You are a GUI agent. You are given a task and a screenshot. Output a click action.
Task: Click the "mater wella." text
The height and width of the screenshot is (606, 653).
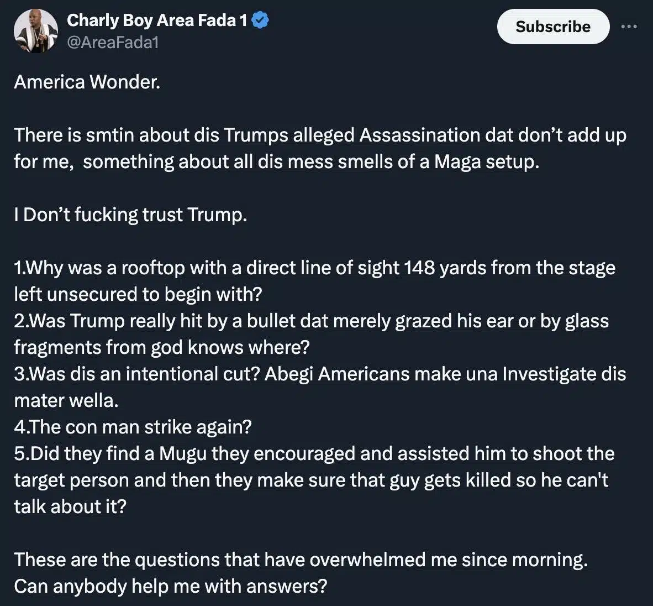point(66,400)
